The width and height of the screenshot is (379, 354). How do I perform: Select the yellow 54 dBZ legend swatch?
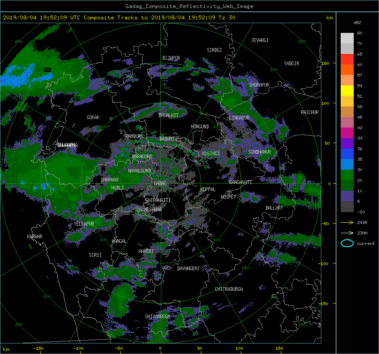pos(347,91)
